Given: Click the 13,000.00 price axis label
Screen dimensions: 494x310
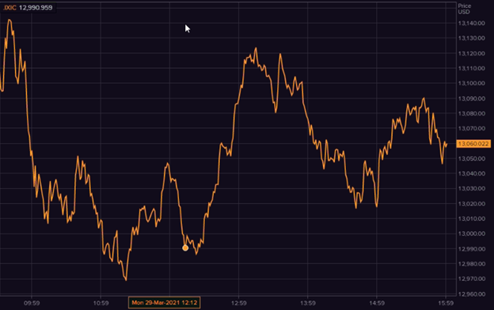Looking at the screenshot, I should pos(471,233).
